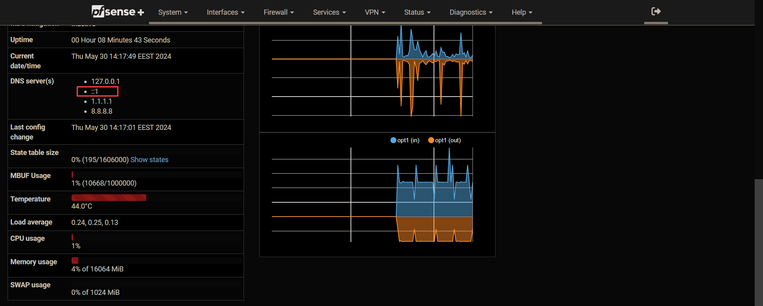This screenshot has width=763, height=306.
Task: Click the load average 0.24, 0.25, 0.13
Action: [95, 223]
